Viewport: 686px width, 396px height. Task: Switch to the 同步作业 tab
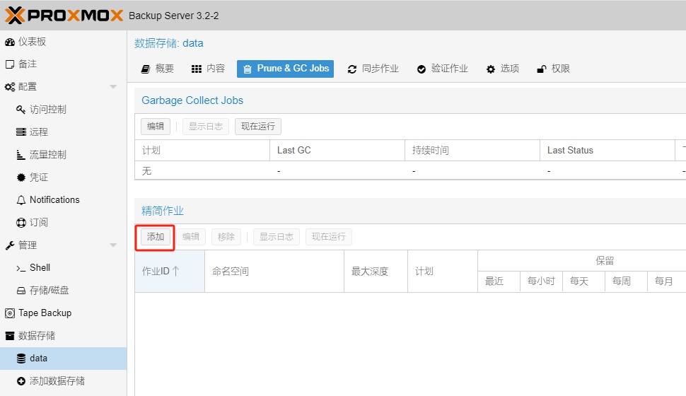click(373, 69)
